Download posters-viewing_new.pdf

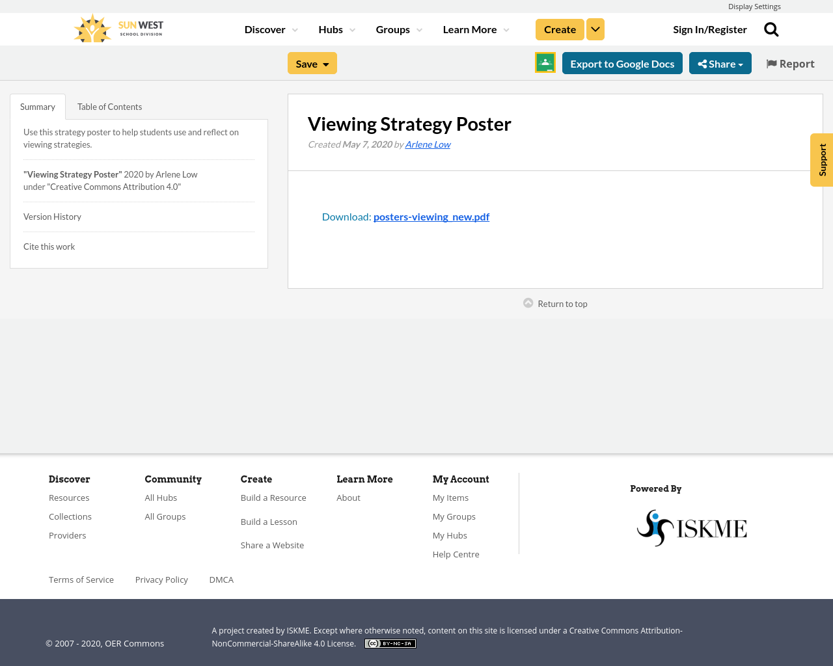(x=431, y=215)
